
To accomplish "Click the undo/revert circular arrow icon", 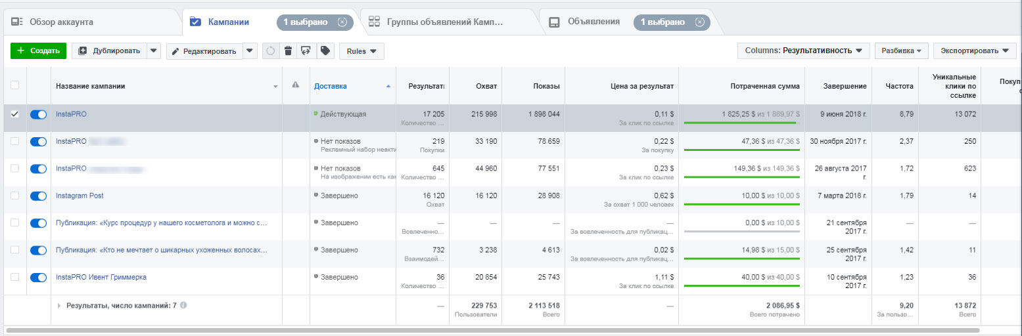I will point(270,51).
